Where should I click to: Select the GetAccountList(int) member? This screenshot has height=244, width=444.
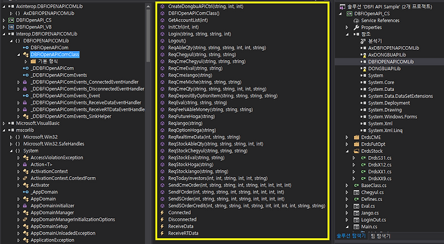tap(188, 20)
